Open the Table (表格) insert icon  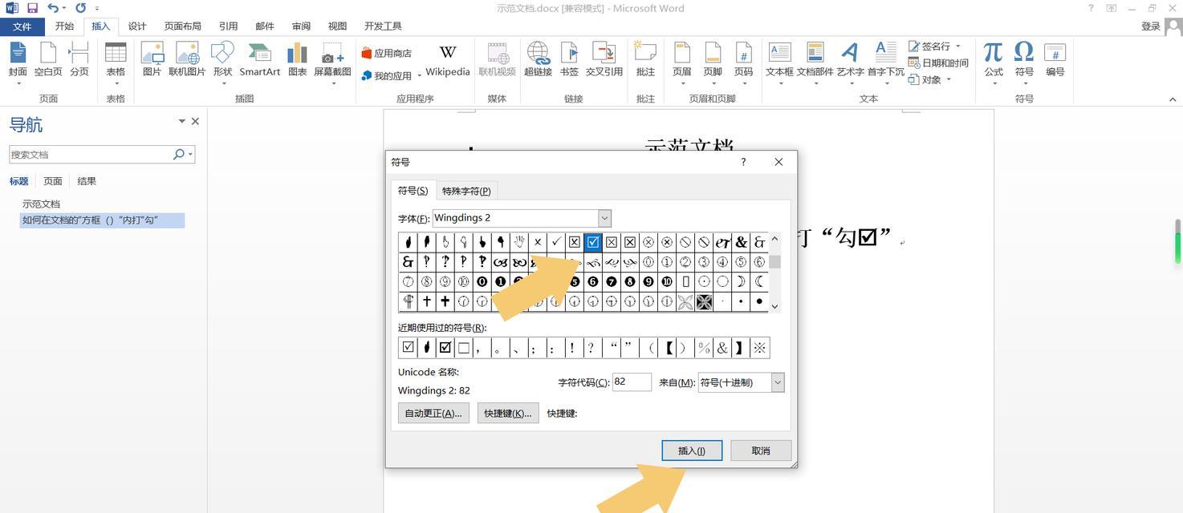pos(116,54)
